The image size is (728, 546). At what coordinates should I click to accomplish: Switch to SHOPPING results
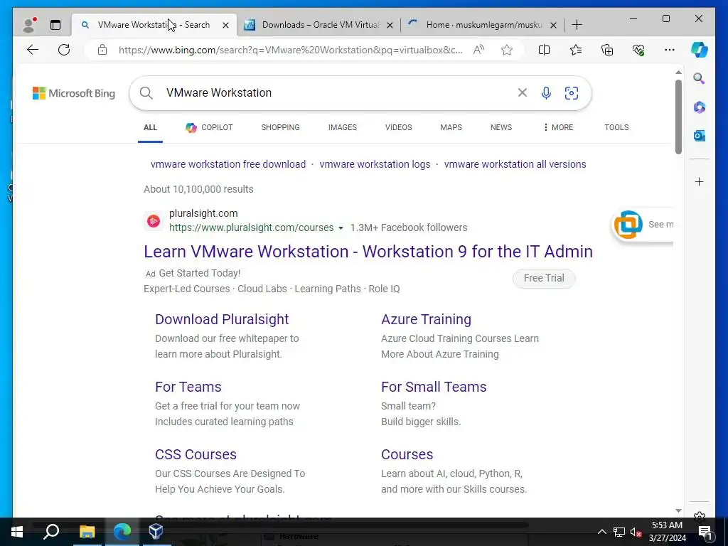(280, 127)
